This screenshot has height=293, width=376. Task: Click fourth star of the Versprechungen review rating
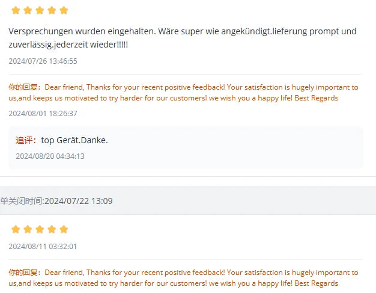tap(52, 10)
